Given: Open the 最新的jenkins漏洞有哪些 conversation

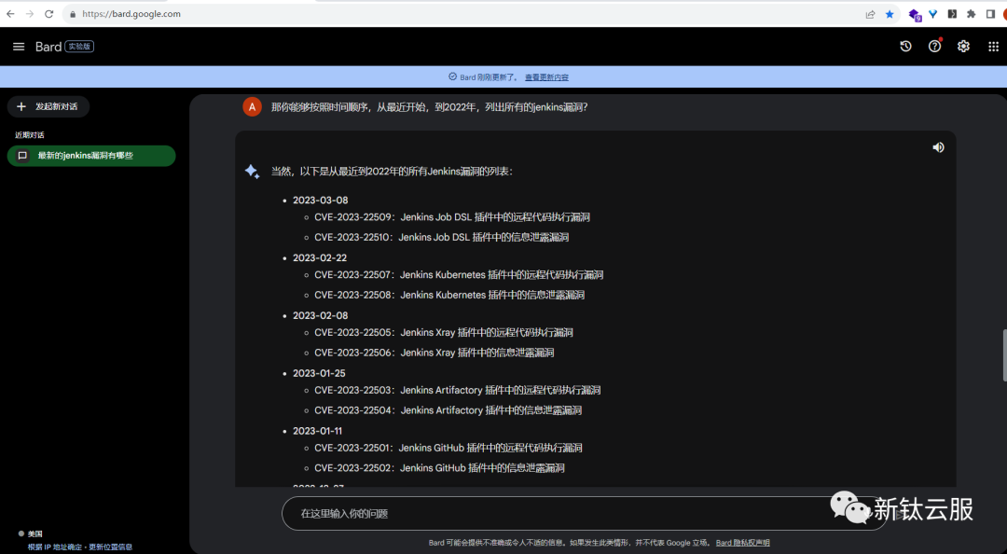Looking at the screenshot, I should pyautogui.click(x=91, y=156).
